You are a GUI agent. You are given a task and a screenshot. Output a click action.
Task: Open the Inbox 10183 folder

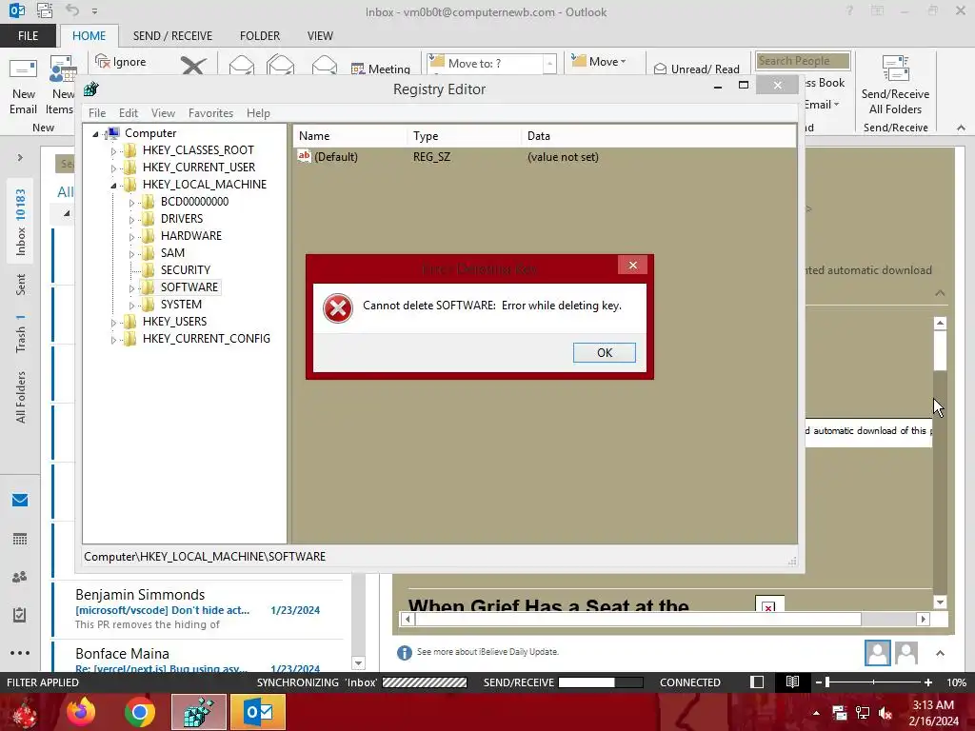tap(20, 222)
